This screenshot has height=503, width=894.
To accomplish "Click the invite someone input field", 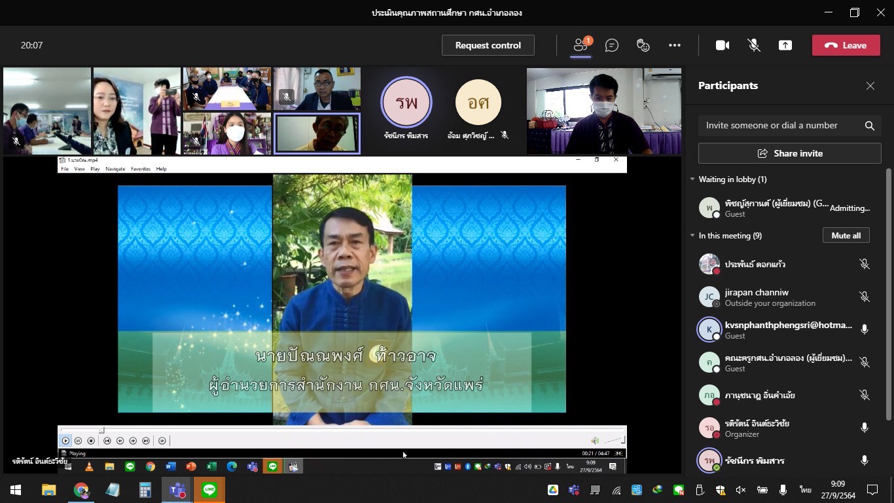I will point(779,126).
